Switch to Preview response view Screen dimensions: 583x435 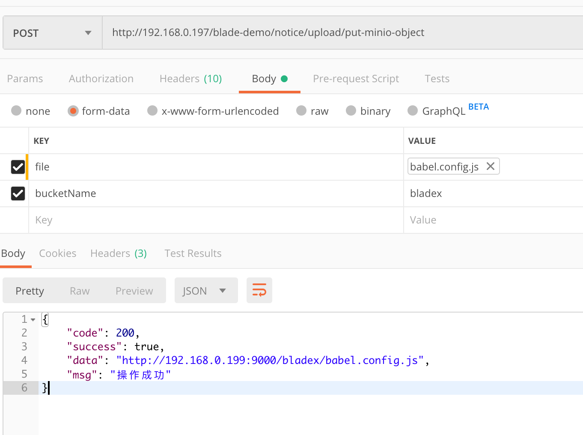pyautogui.click(x=134, y=291)
